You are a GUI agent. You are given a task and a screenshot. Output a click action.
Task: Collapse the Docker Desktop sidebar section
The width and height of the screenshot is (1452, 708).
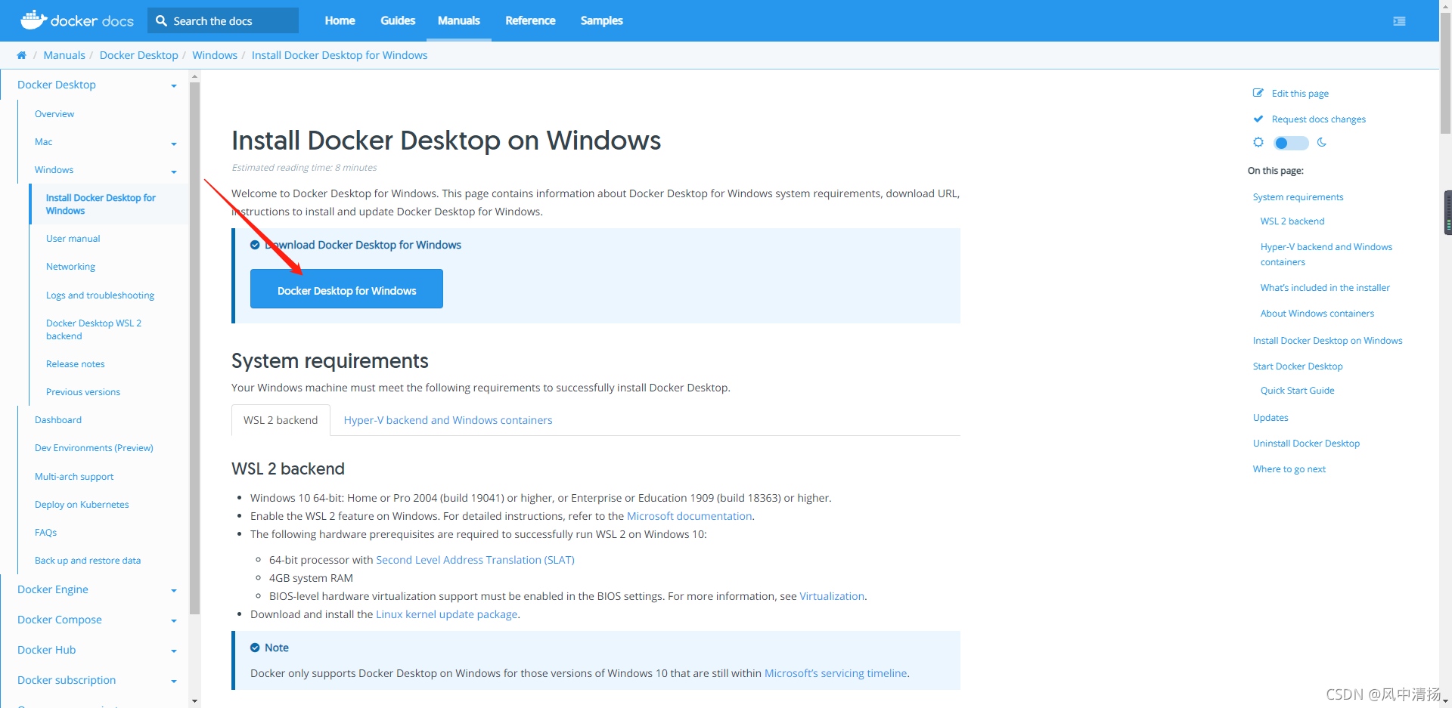174,85
